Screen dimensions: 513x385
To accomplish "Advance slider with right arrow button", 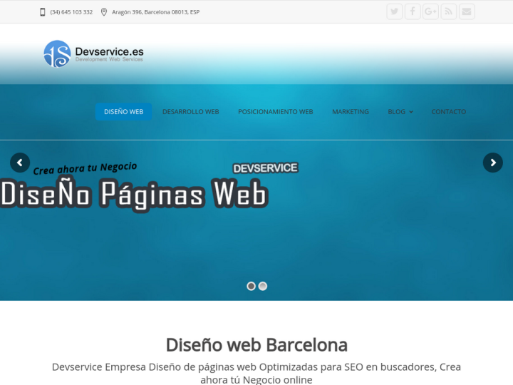I will tap(492, 163).
